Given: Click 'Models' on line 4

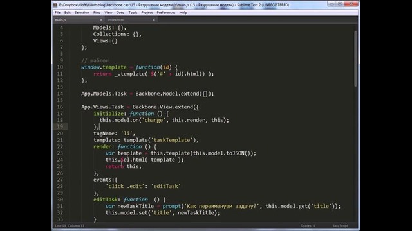Looking at the screenshot, I should coord(102,28).
